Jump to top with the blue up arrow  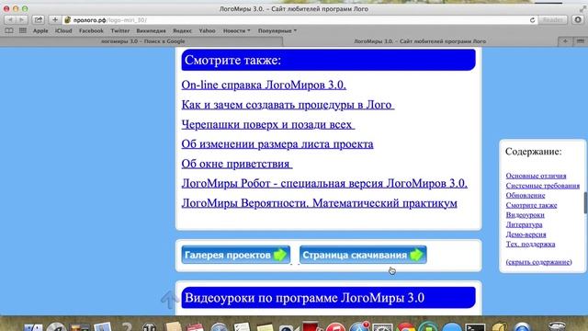(x=169, y=300)
